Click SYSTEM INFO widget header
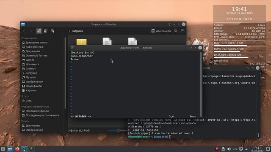The height and width of the screenshot is (152, 271). tap(240, 19)
